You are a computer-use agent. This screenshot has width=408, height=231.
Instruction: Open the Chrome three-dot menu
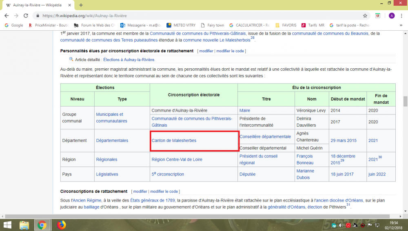pos(401,16)
